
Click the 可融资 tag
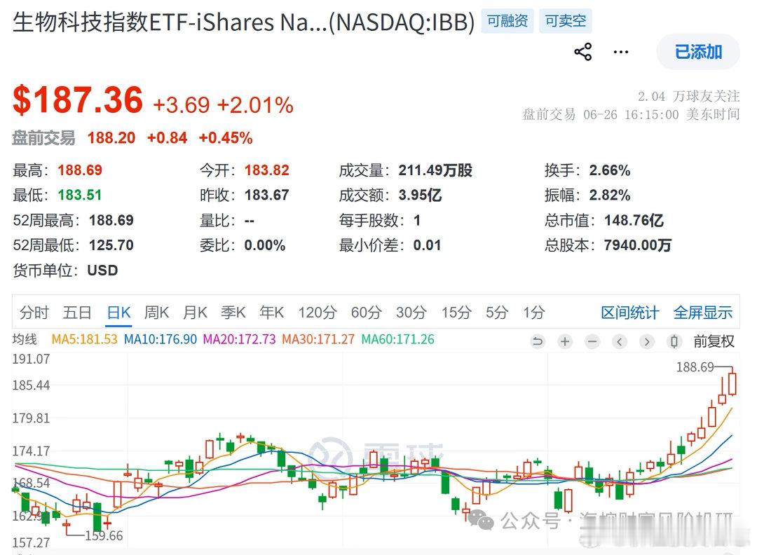[507, 21]
